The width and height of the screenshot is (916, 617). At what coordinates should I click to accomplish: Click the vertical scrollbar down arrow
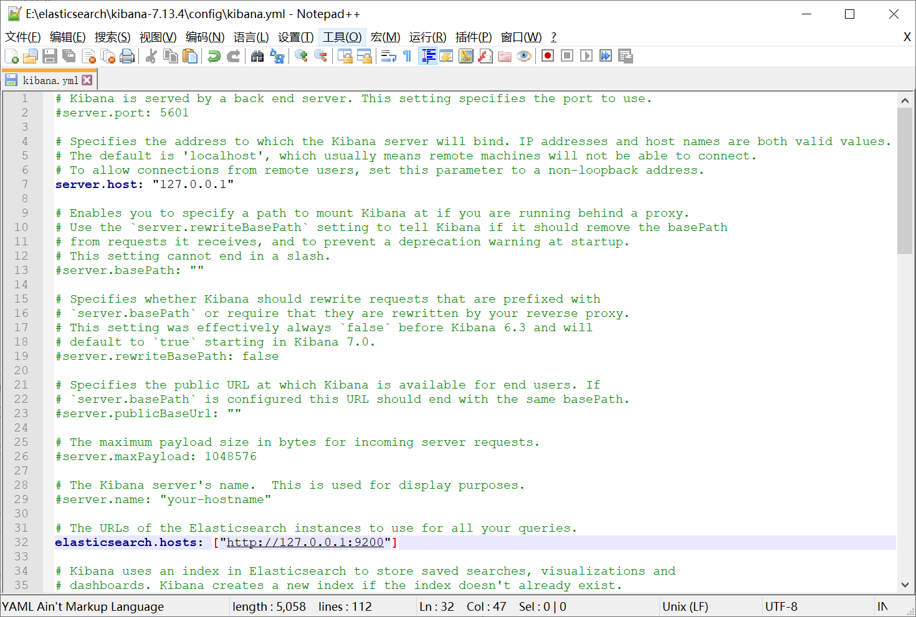coord(905,585)
